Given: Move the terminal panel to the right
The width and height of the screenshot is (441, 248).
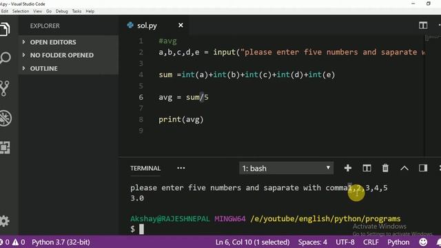Looking at the screenshot, I should [423, 168].
